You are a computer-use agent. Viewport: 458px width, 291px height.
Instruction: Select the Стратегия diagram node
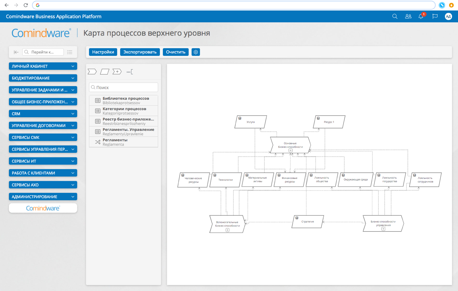click(308, 222)
